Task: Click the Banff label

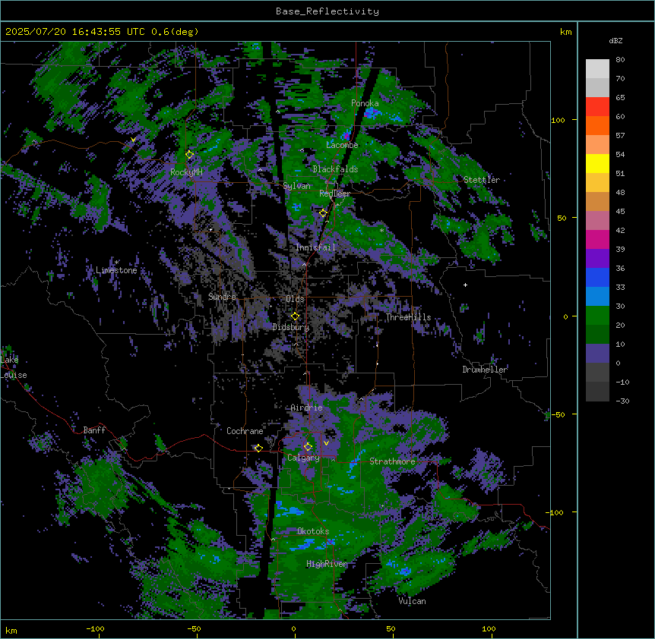Action: coord(94,430)
